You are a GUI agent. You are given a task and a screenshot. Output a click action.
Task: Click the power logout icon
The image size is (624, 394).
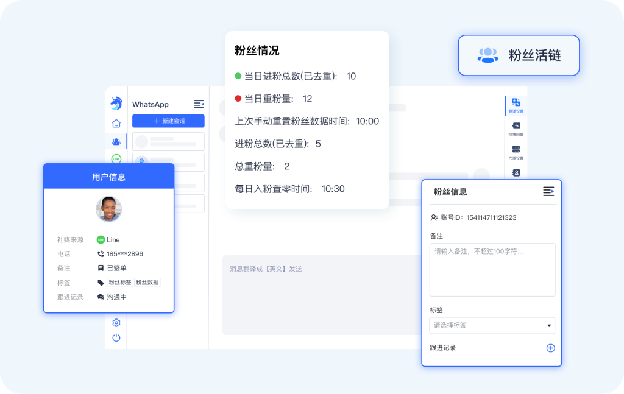[116, 337]
